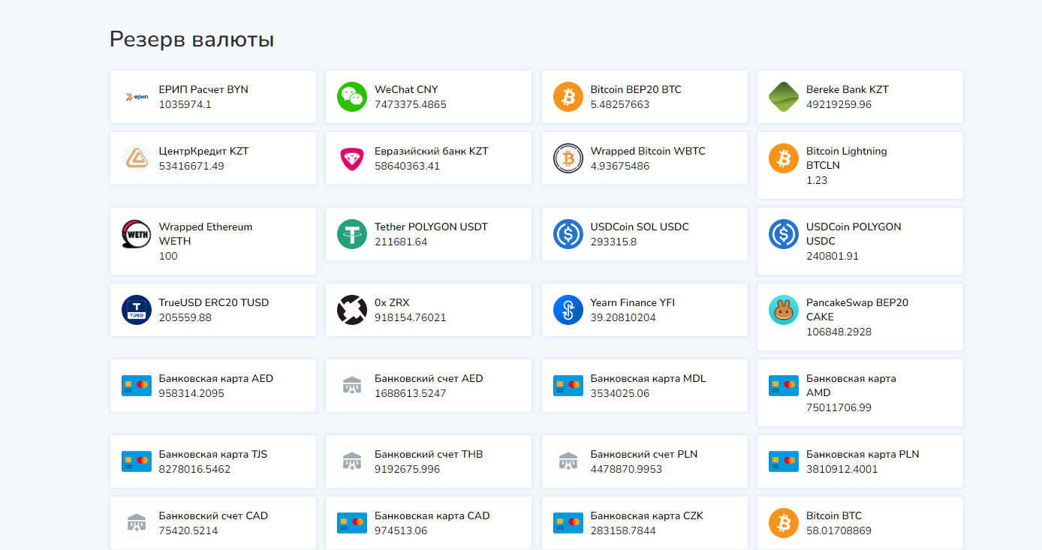Click the "Резерв валюты" heading

[192, 40]
